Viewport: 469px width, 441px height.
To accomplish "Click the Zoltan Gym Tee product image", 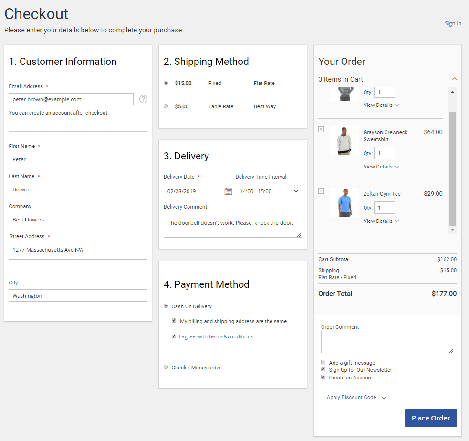I will pyautogui.click(x=344, y=202).
